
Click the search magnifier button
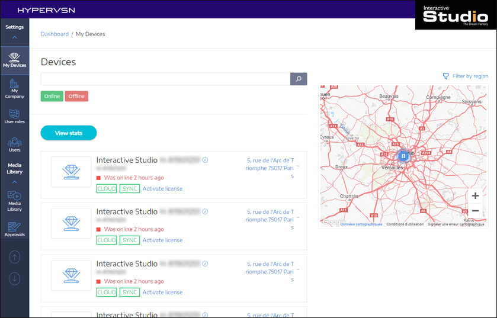point(299,79)
